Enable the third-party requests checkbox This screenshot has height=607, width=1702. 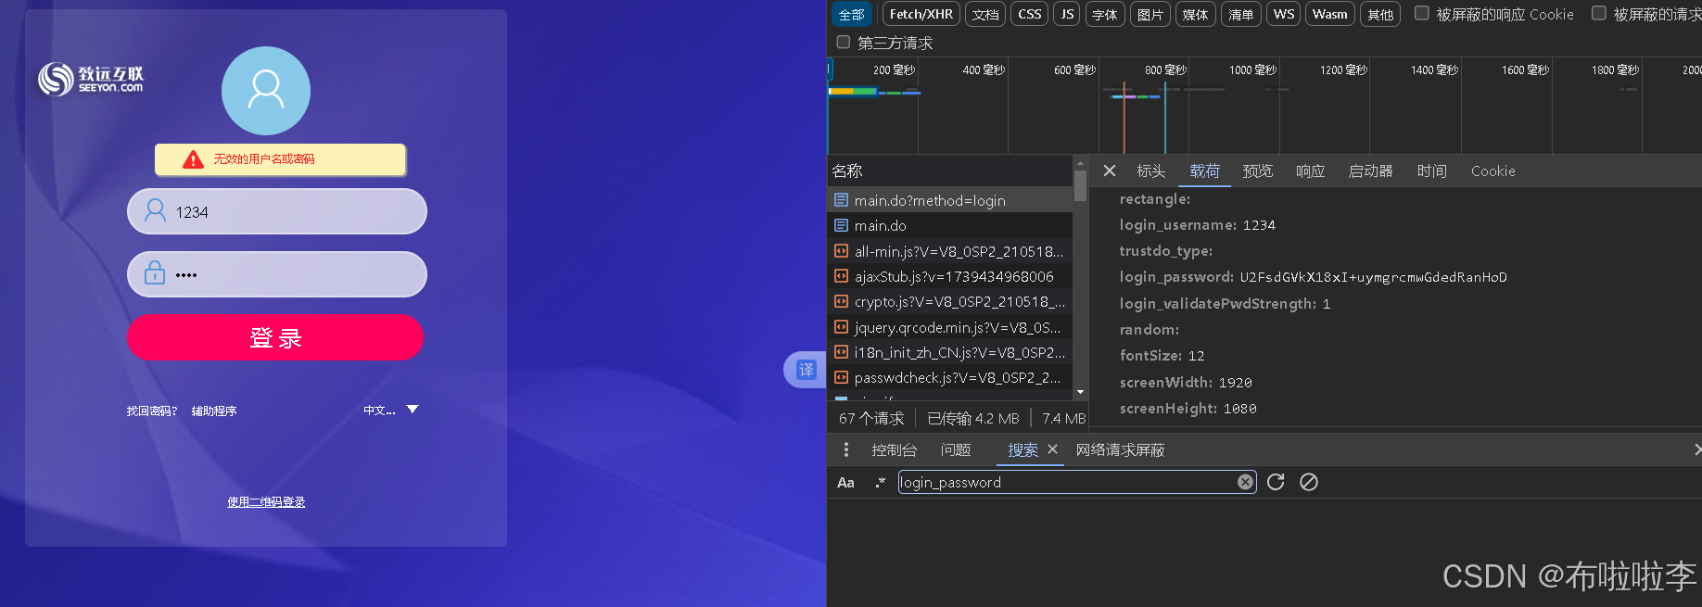(x=843, y=42)
